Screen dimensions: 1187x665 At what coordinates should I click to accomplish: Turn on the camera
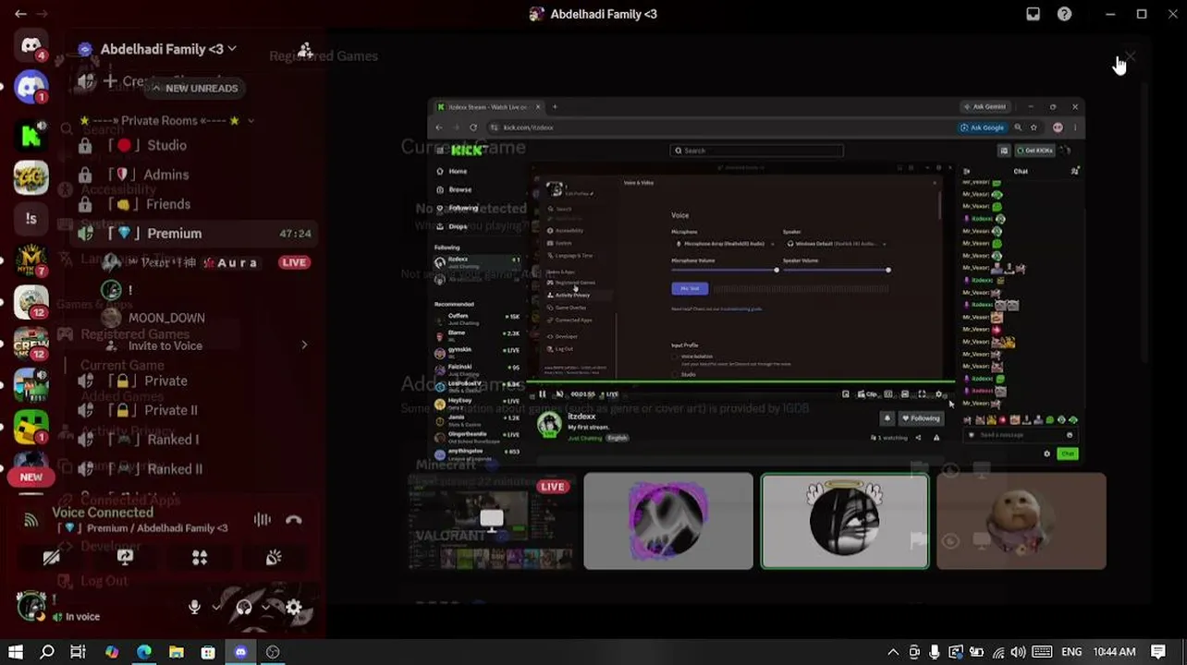[52, 558]
